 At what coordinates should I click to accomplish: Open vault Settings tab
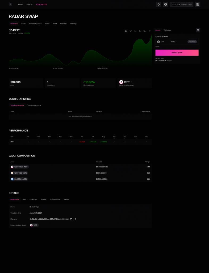73,24
